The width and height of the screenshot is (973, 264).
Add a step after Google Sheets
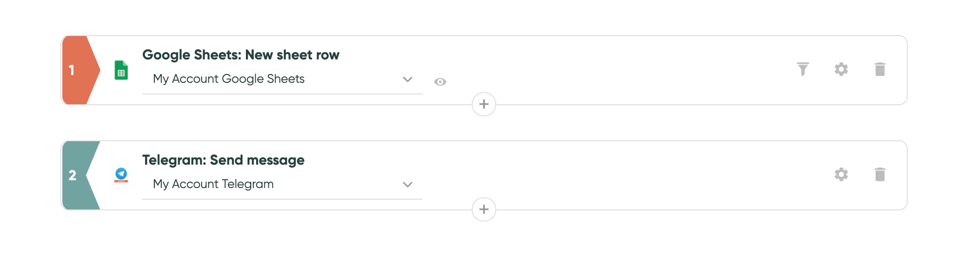[484, 104]
